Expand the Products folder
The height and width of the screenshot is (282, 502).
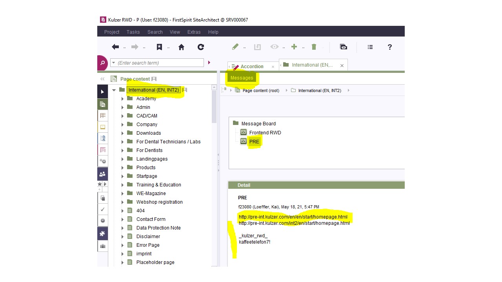[122, 168]
